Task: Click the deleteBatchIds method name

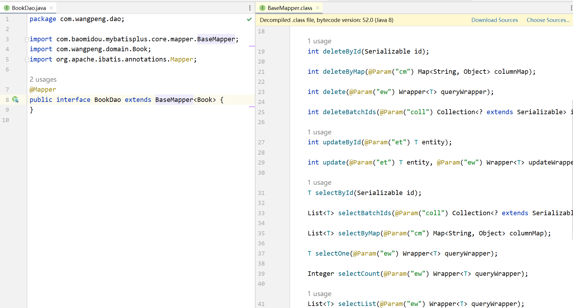Action: coord(349,112)
